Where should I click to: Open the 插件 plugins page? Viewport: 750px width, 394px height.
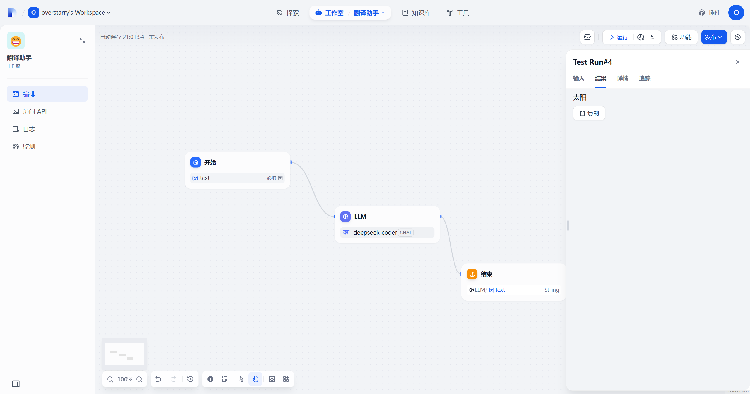coord(709,13)
